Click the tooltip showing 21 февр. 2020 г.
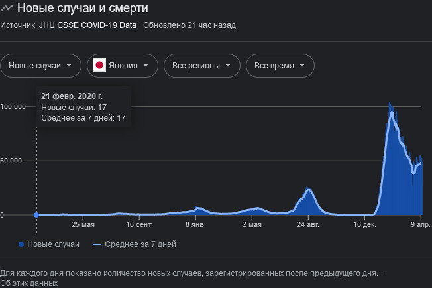Image resolution: width=432 pixels, height=288 pixels. (x=83, y=107)
